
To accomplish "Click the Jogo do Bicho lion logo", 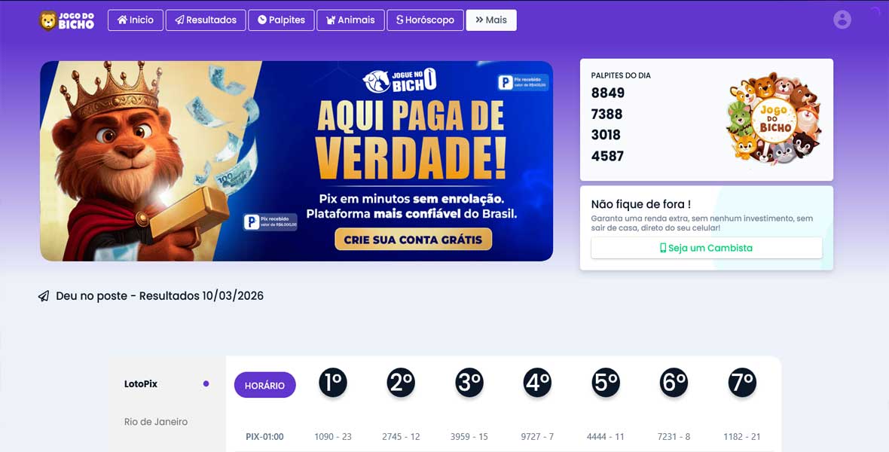I will pyautogui.click(x=66, y=20).
